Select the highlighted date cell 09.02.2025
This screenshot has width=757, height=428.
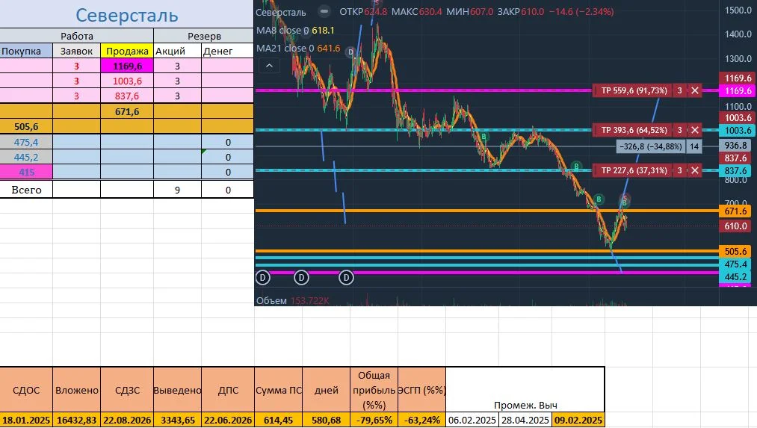[x=578, y=421]
